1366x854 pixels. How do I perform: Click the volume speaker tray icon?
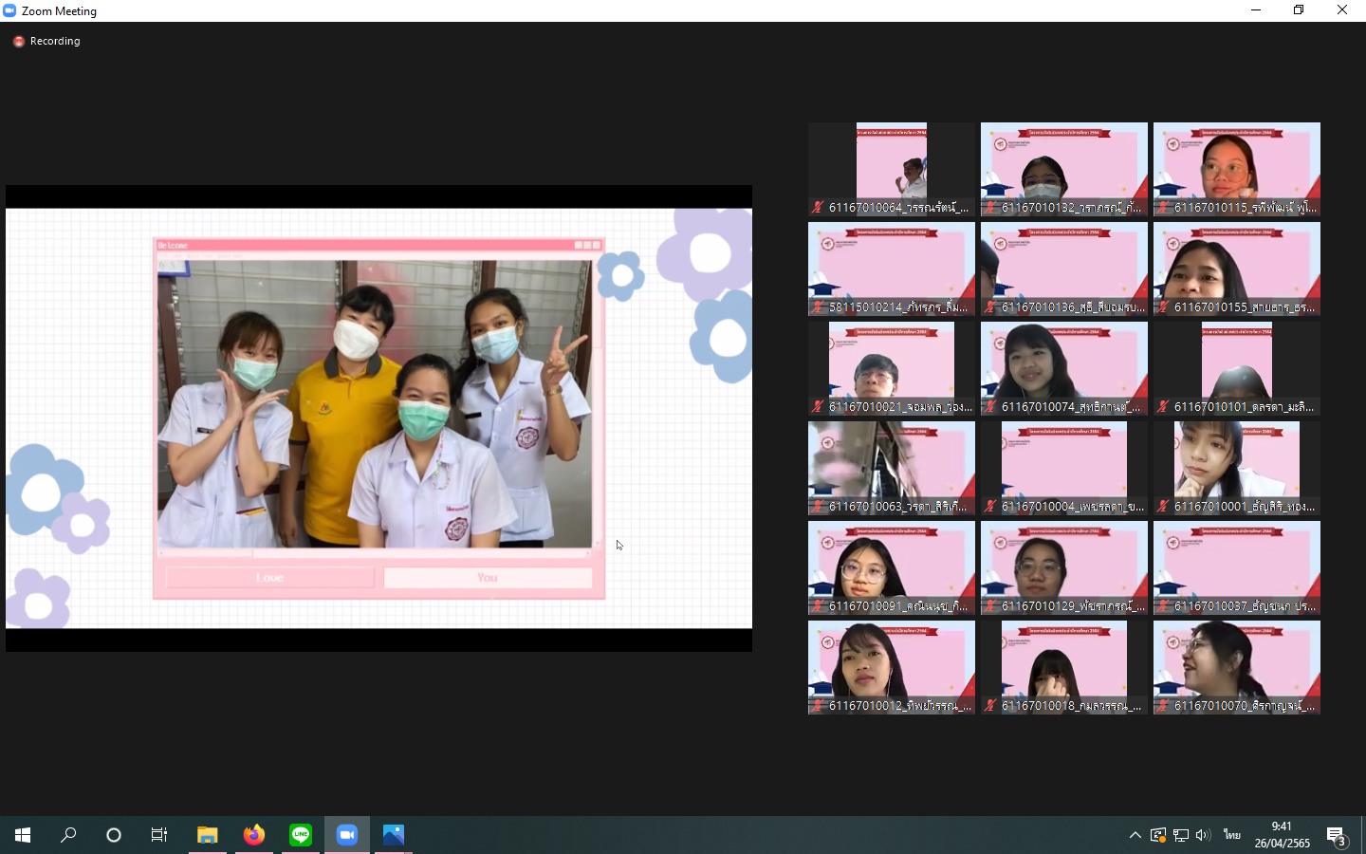coord(1203,835)
